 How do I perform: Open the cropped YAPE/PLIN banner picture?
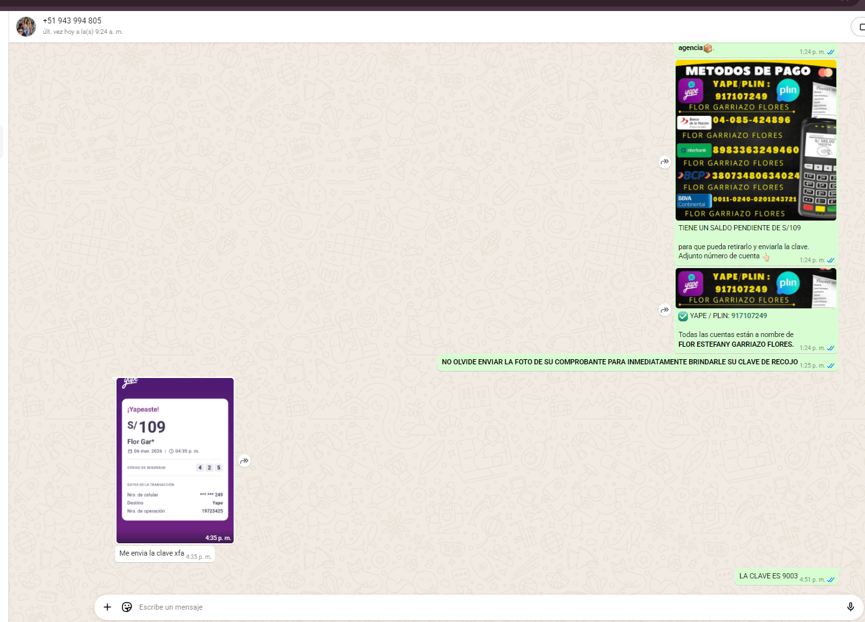755,288
